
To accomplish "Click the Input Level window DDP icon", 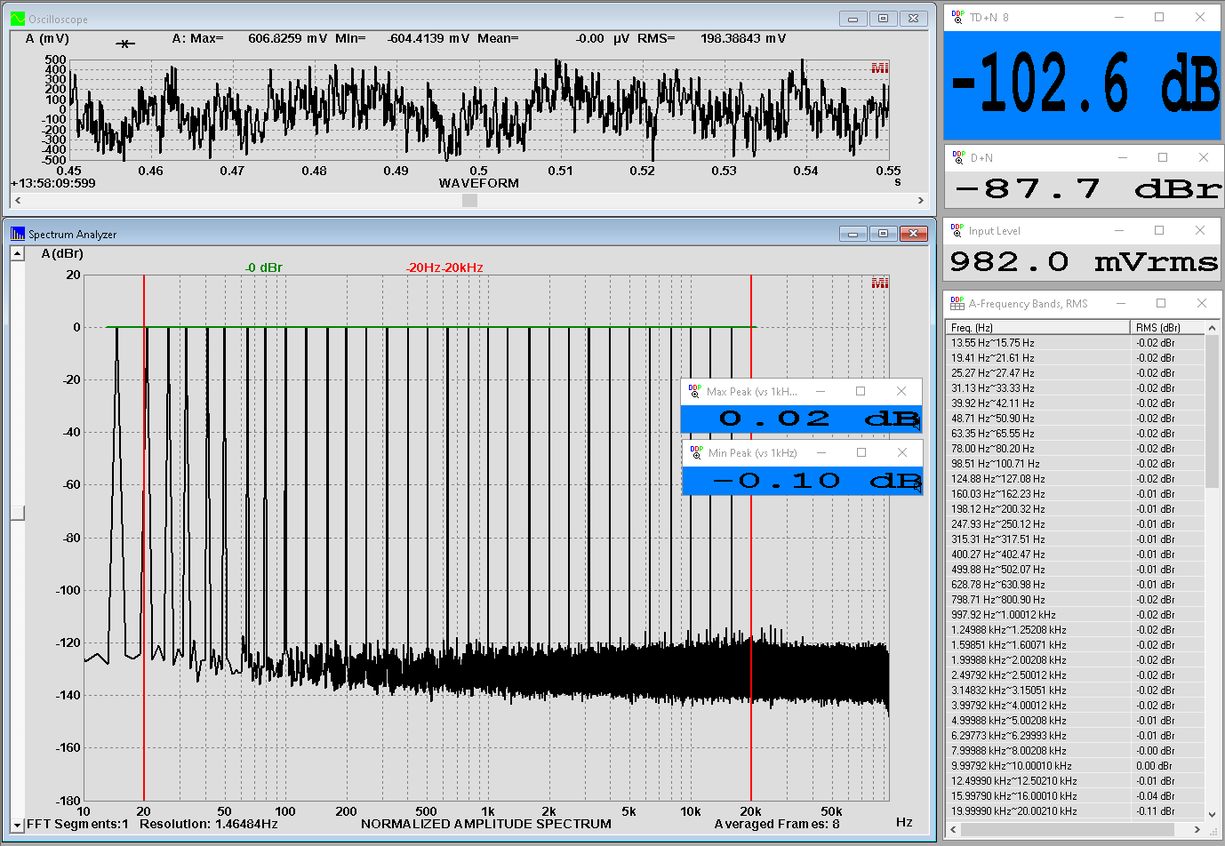I will click(x=957, y=230).
